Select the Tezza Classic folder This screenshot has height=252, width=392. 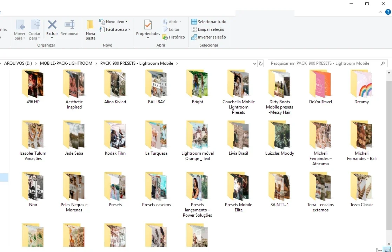click(361, 190)
